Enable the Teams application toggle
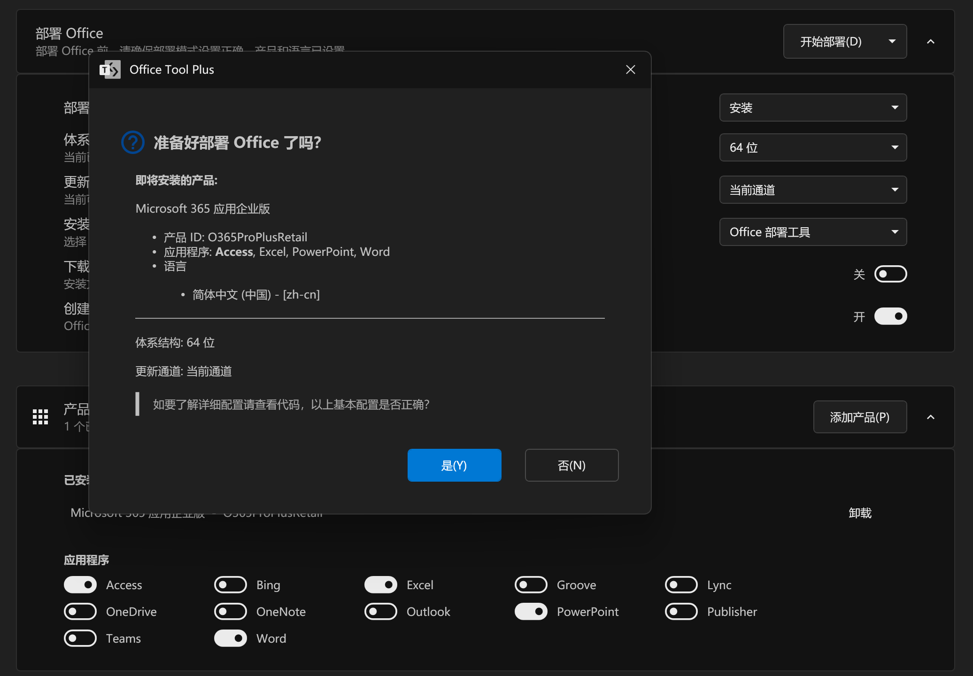 (80, 638)
